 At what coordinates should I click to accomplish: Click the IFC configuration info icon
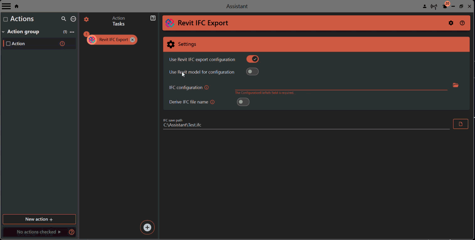coord(206,87)
